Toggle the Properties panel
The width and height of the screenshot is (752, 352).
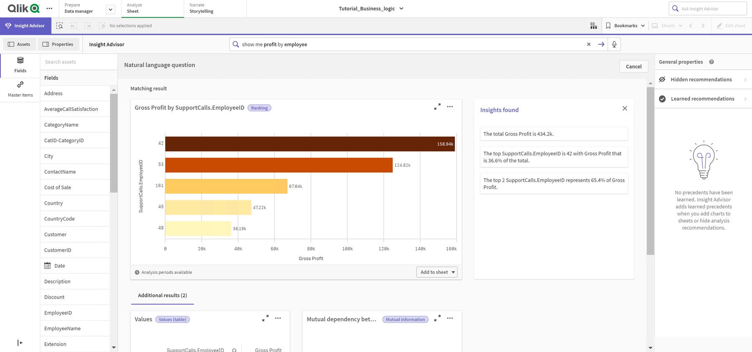click(58, 44)
